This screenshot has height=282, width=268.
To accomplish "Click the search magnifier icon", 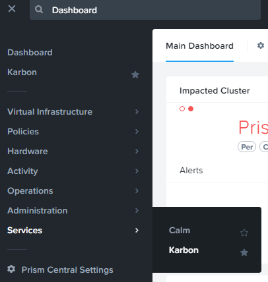I will 39,9.
